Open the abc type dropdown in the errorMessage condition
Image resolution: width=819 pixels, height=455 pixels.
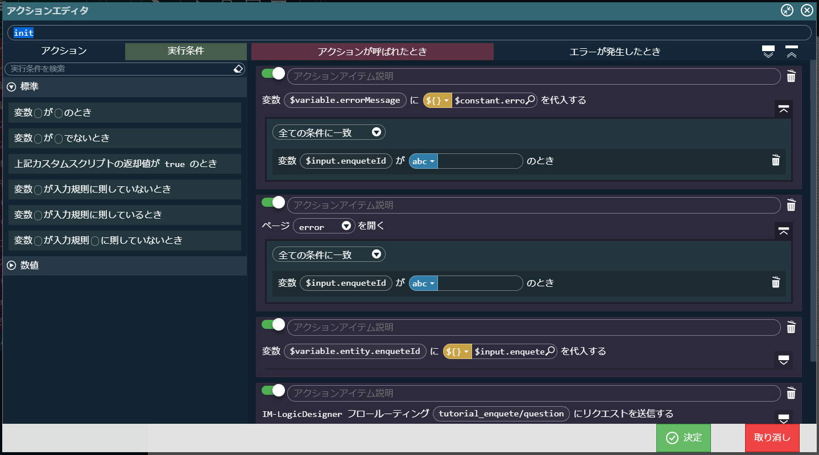click(x=423, y=161)
